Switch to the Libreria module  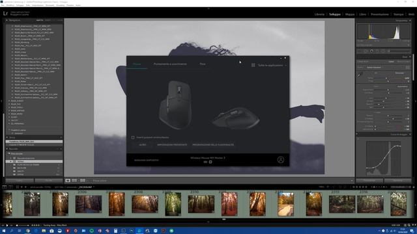[319, 14]
